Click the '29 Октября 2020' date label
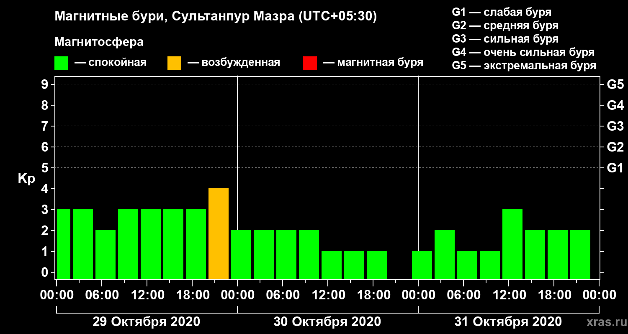Viewport: 628px width, 334px height. (x=146, y=322)
